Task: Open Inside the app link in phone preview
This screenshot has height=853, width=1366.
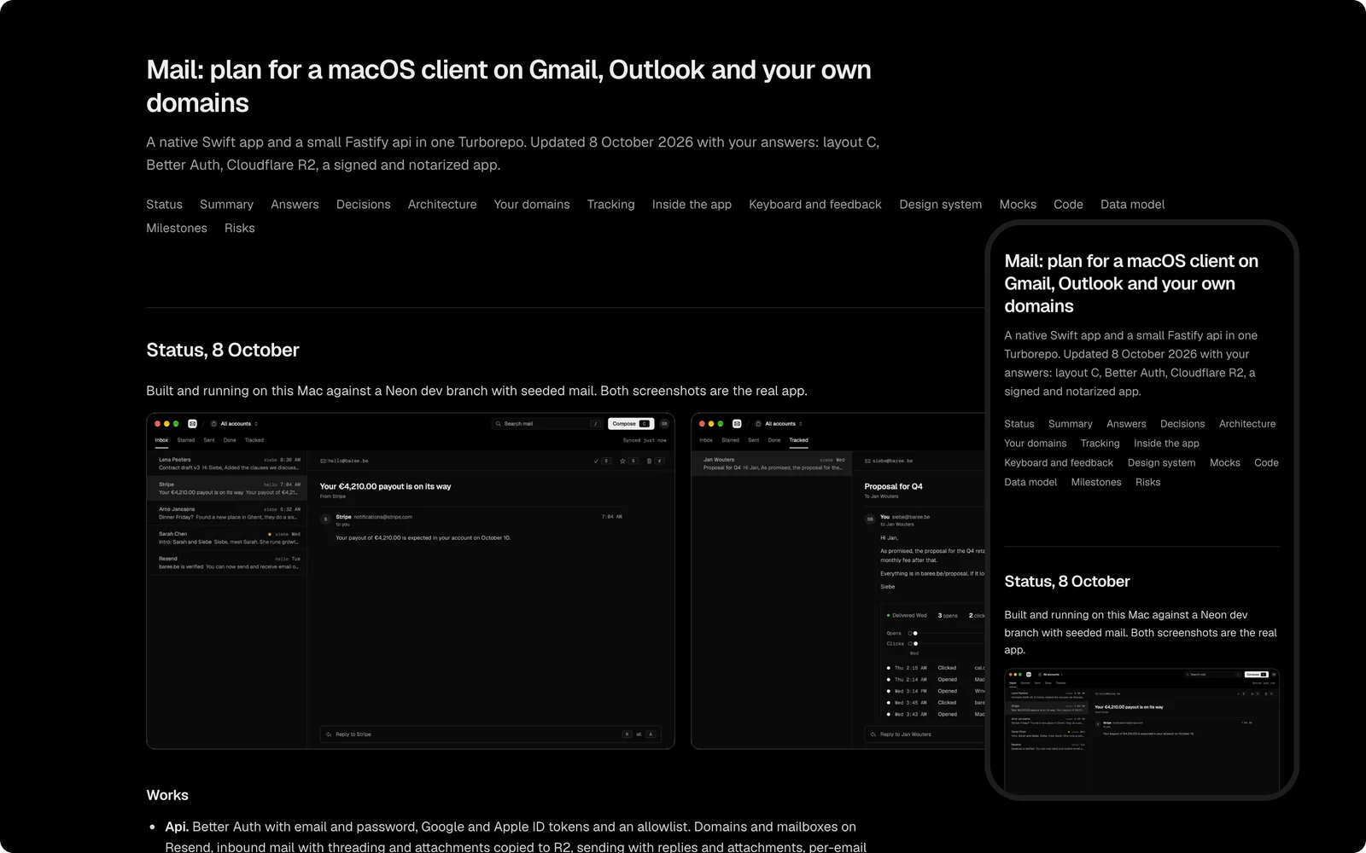Action: (1166, 444)
